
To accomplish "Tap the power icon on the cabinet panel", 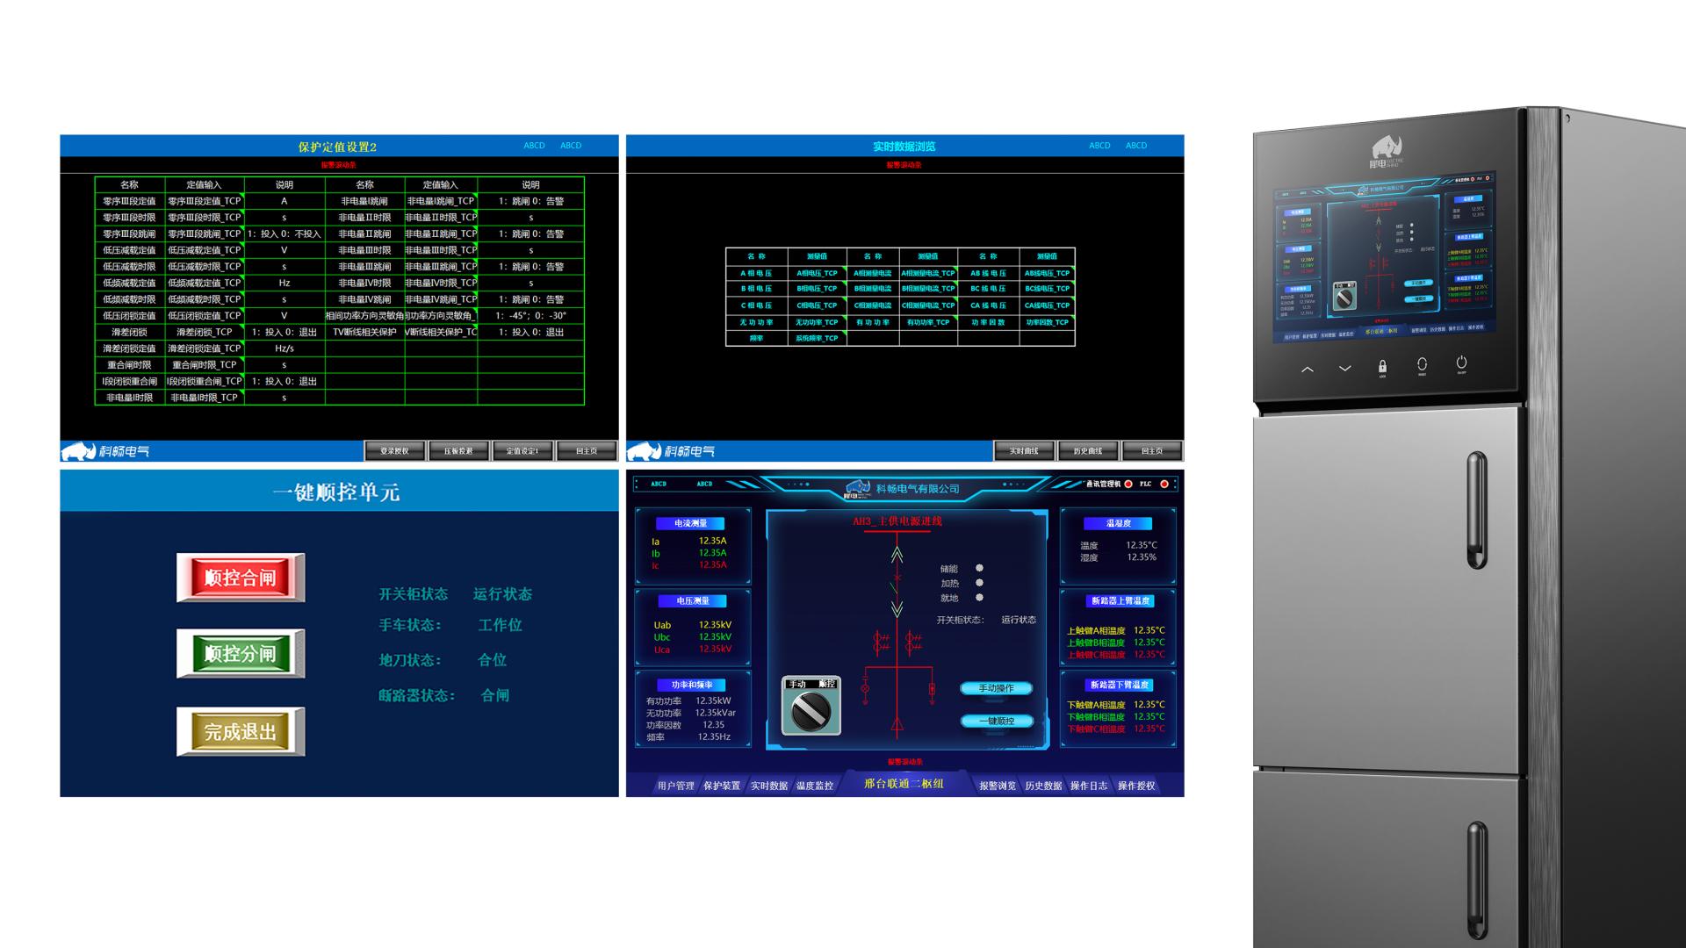I will (1461, 362).
